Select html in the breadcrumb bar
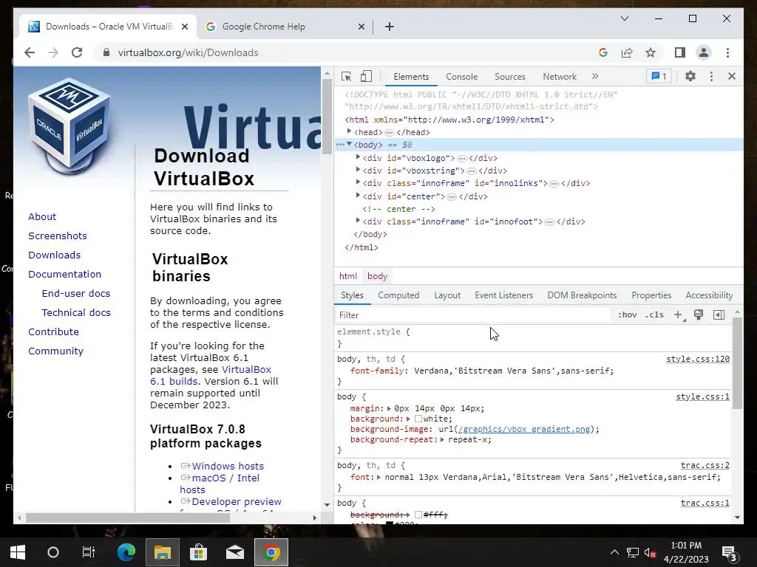 [x=347, y=276]
